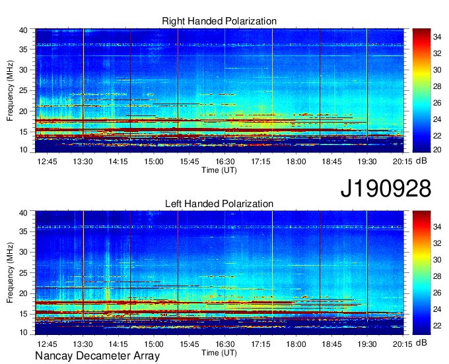Click the "18:45" time tick under Left Handed plot
This screenshot has width=449, height=364.
(331, 344)
